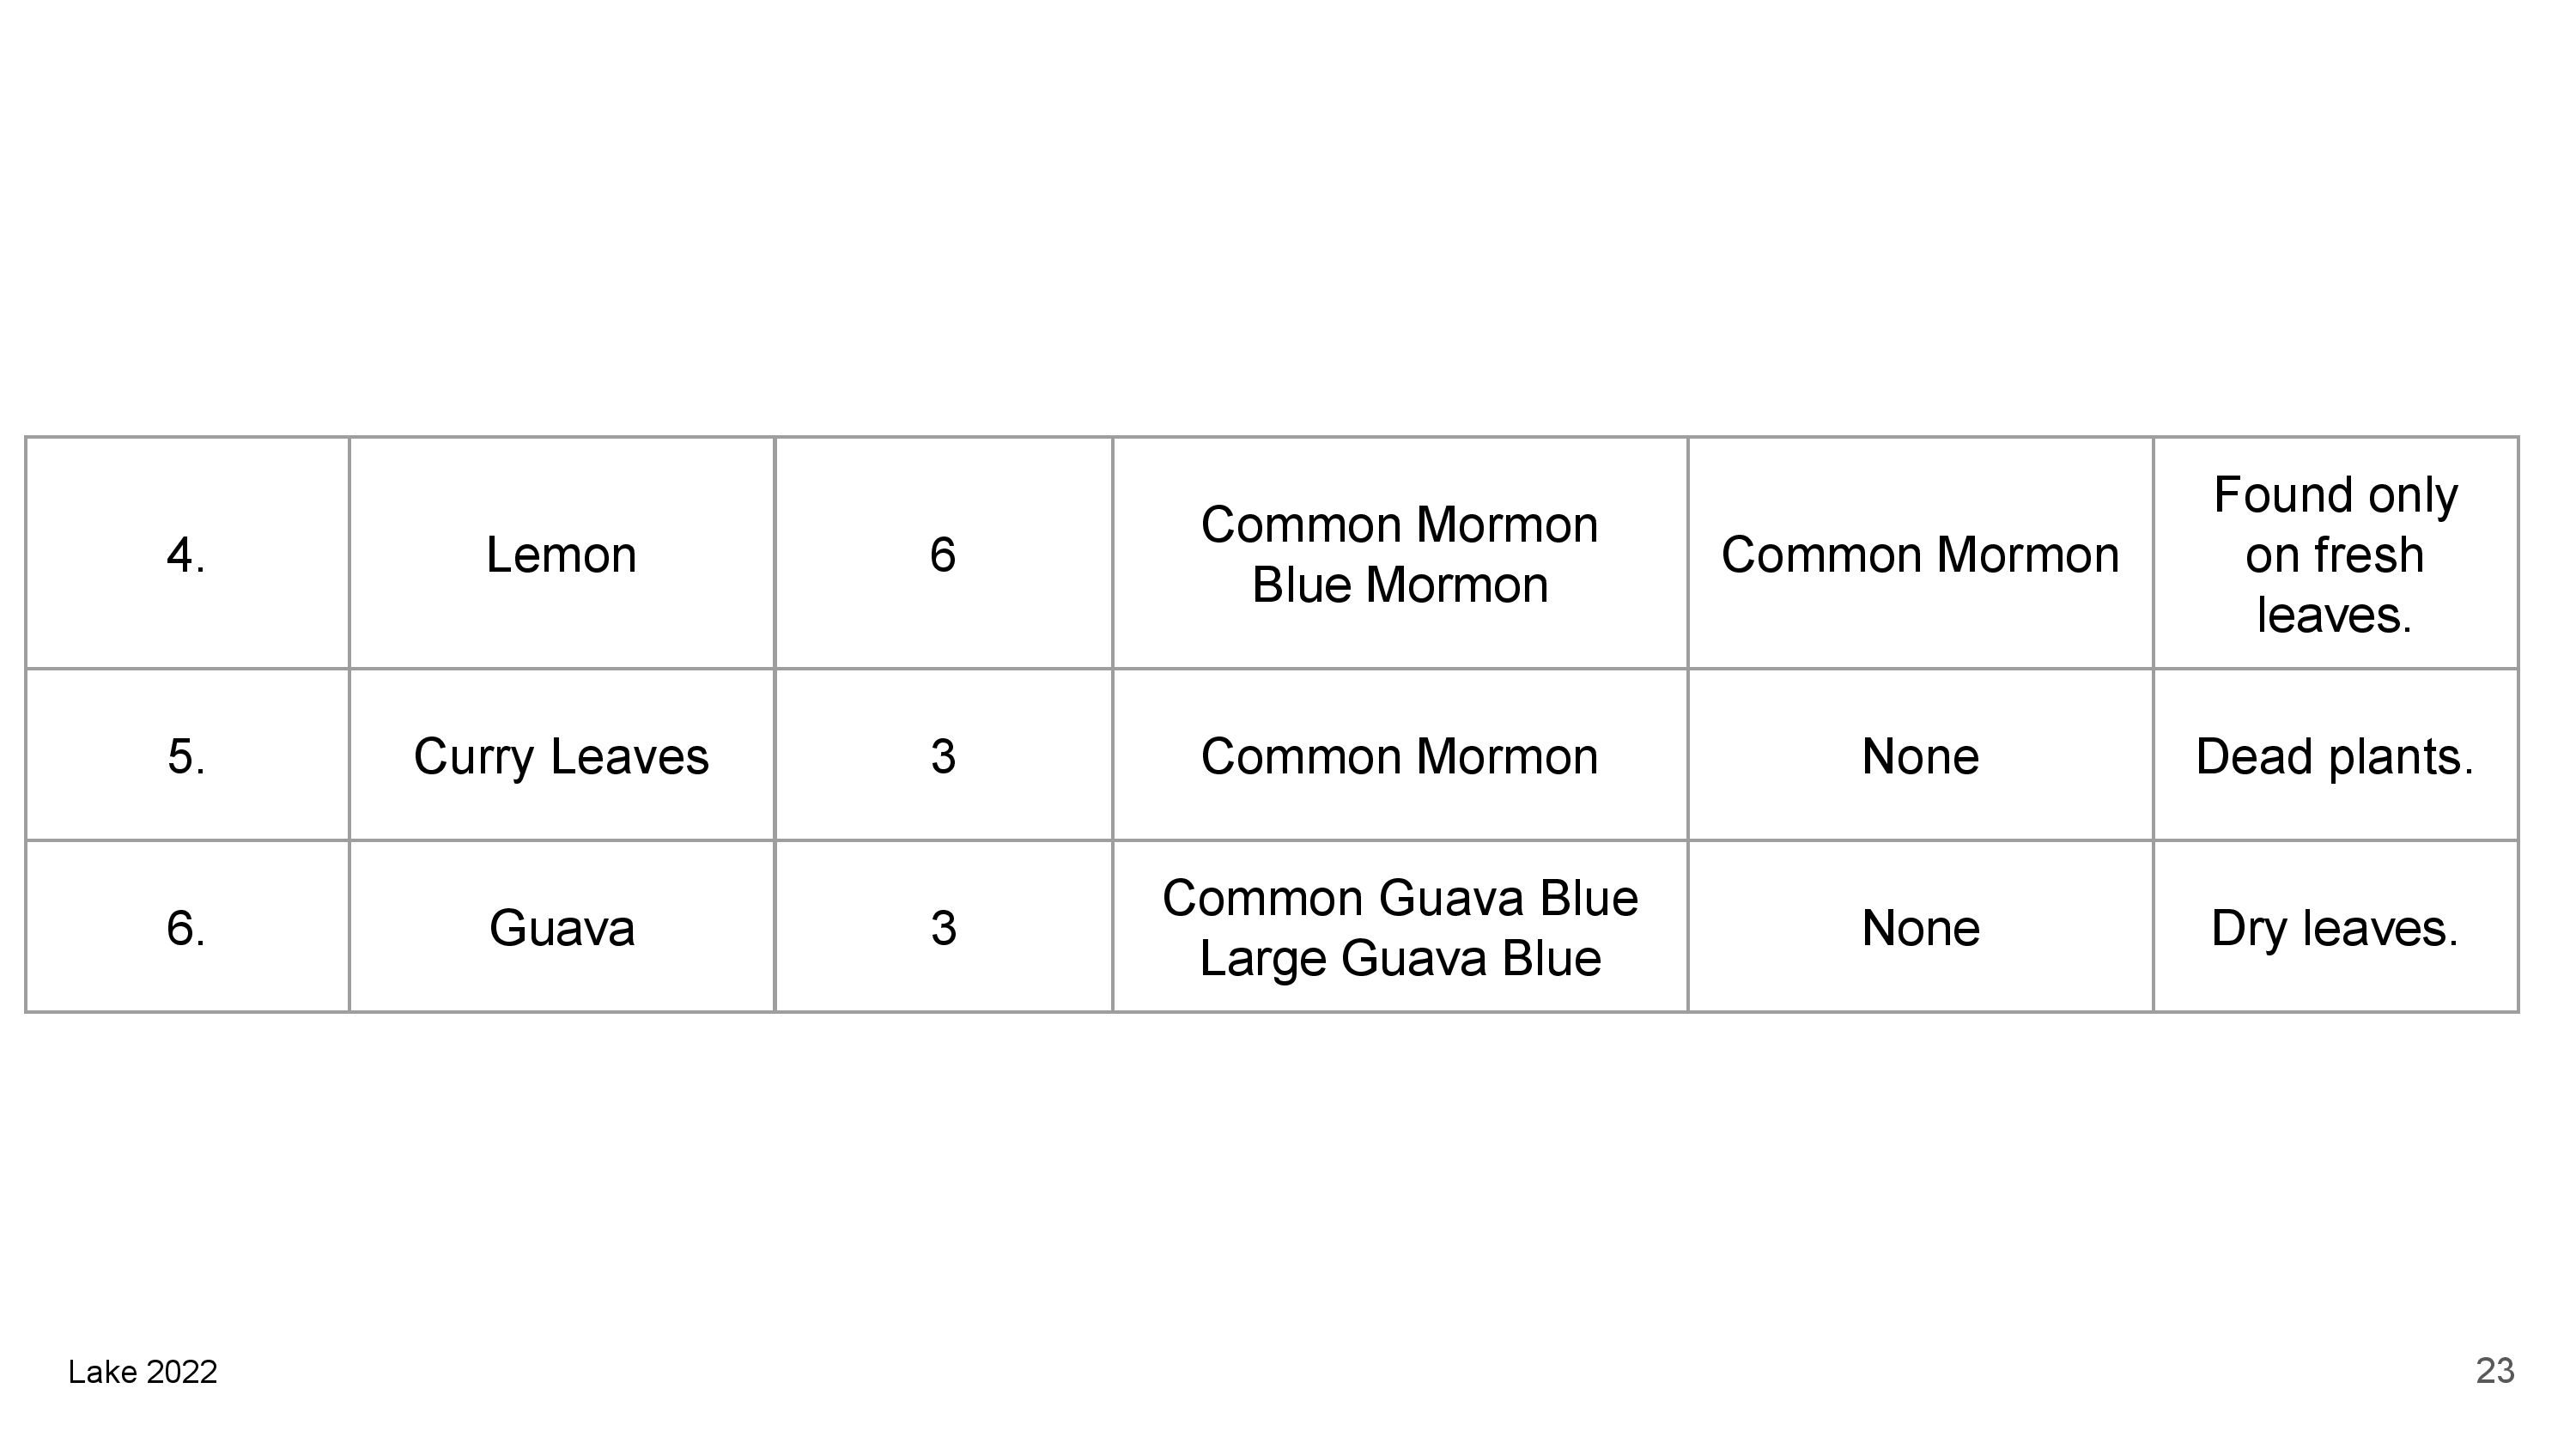Select the "Lemon" table cell
Image resolution: width=2576 pixels, height=1449 pixels.
click(561, 555)
